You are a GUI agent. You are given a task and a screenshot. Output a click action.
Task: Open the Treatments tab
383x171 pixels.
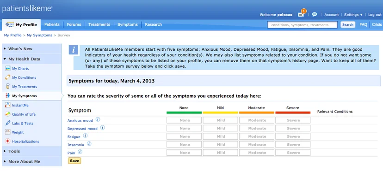coord(99,24)
